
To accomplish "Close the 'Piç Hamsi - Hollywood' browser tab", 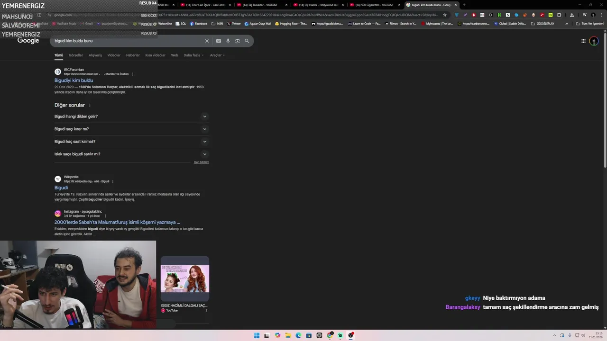I will pos(342,5).
